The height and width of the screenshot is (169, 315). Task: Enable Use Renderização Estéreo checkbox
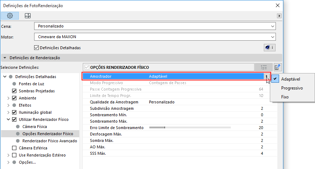coord(14,155)
